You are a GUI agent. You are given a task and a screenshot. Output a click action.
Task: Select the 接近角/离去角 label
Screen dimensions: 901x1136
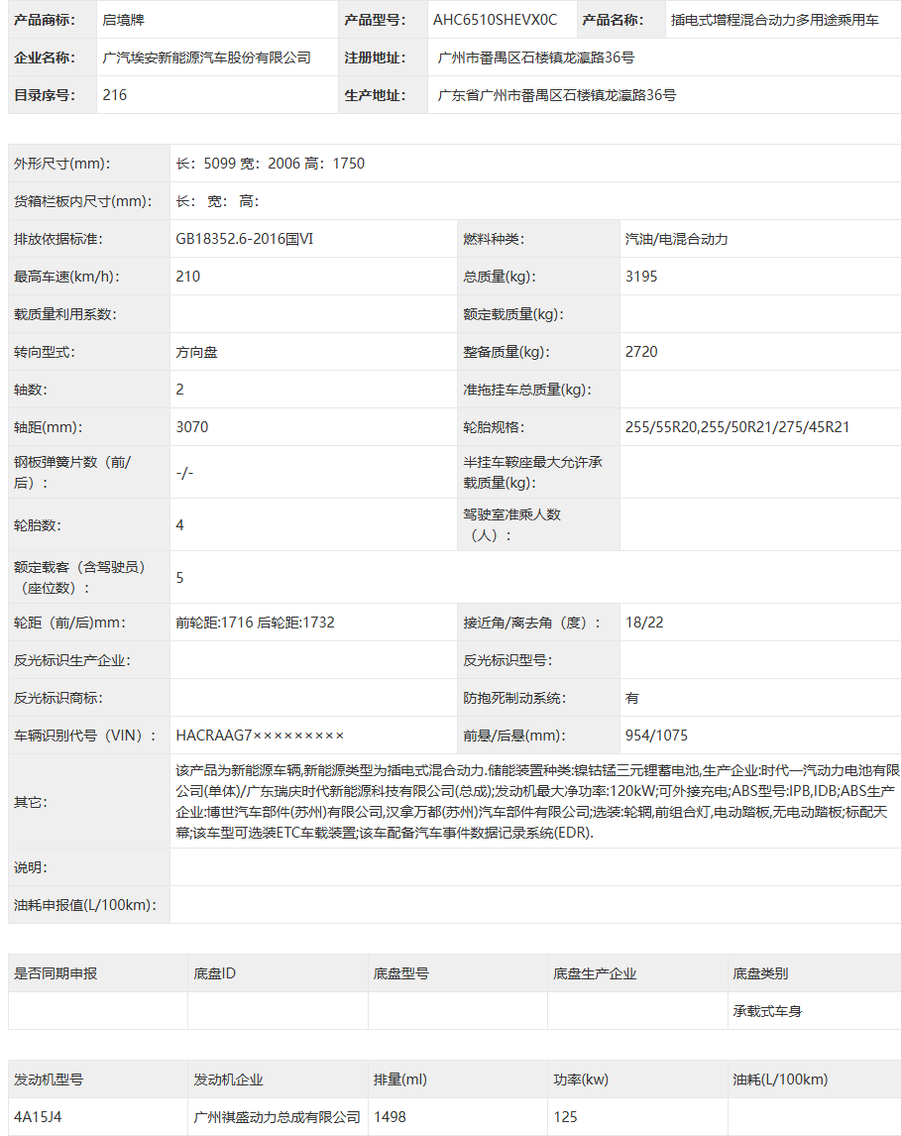(x=531, y=623)
